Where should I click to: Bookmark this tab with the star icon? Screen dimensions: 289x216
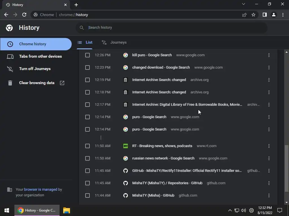tap(253, 15)
